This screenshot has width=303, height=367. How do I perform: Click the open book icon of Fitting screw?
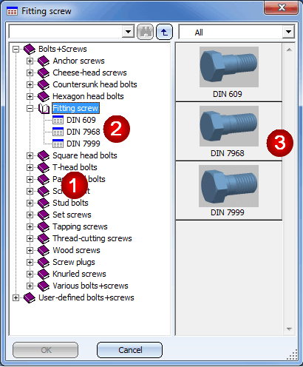[x=44, y=108]
